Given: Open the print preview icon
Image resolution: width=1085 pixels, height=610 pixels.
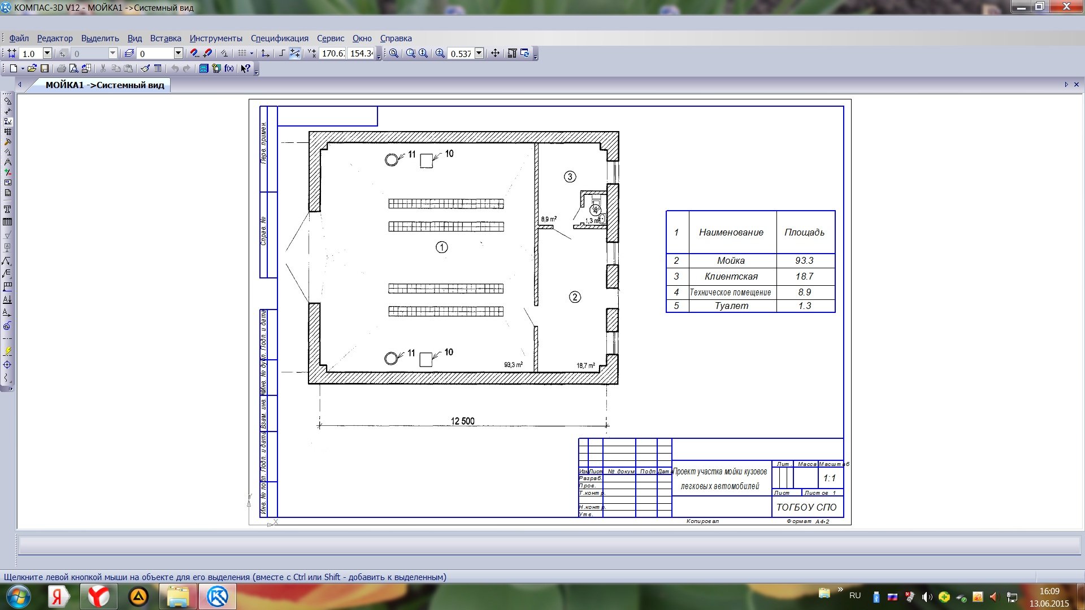Looking at the screenshot, I should [x=73, y=68].
